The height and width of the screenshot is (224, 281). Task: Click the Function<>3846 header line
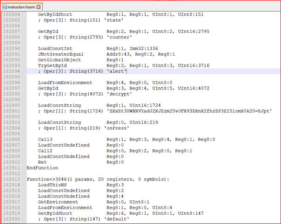pos(98,179)
